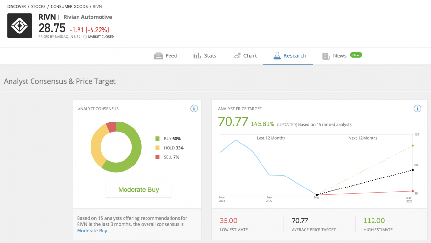Click the 70.77 average price target value
The height and width of the screenshot is (243, 431).
pyautogui.click(x=300, y=221)
